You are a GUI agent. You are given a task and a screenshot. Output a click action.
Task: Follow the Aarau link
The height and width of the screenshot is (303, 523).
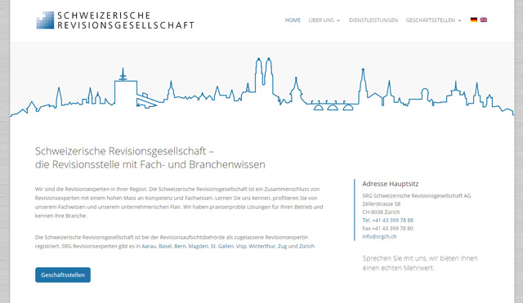(149, 247)
